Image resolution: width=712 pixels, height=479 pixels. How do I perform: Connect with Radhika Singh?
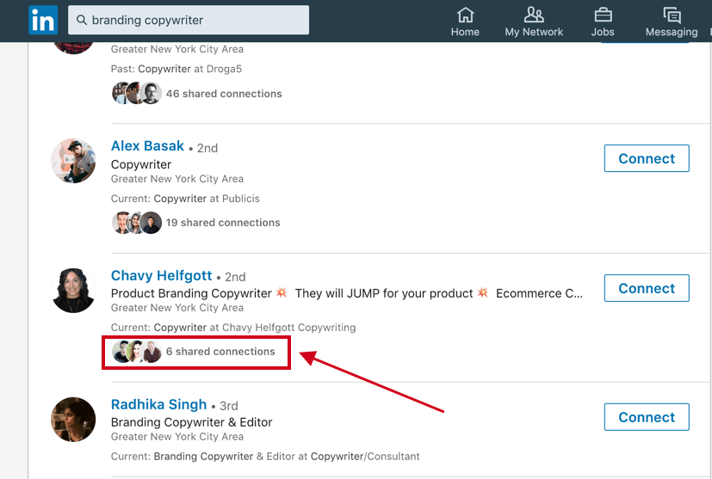coord(647,417)
